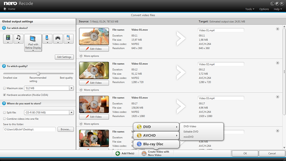Click Edit Video for Video 03.mov
This screenshot has height=161, width=286.
(94, 117)
